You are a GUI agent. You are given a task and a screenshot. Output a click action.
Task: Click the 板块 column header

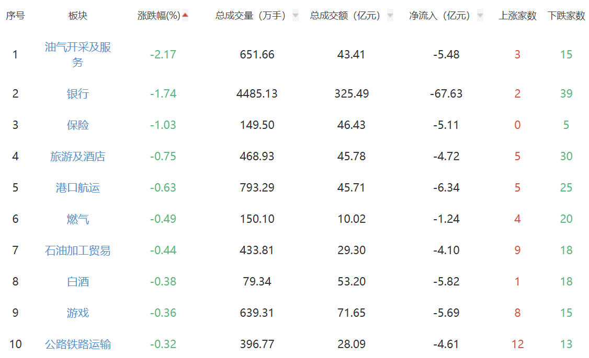pyautogui.click(x=78, y=16)
